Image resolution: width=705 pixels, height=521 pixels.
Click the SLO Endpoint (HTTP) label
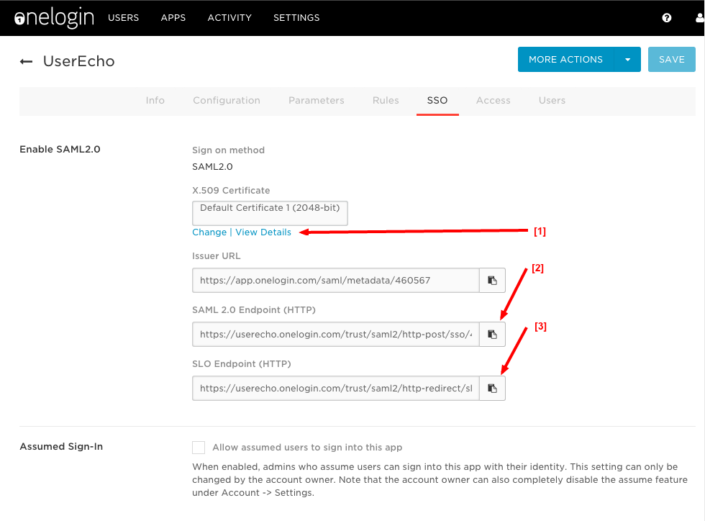point(242,364)
